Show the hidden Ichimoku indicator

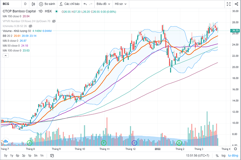pyautogui.click(x=30, y=26)
